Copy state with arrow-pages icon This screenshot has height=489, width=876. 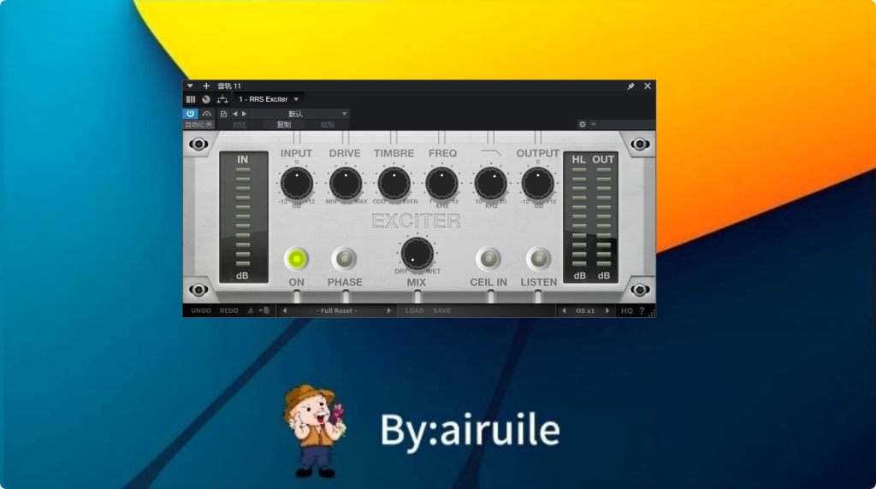(x=264, y=311)
